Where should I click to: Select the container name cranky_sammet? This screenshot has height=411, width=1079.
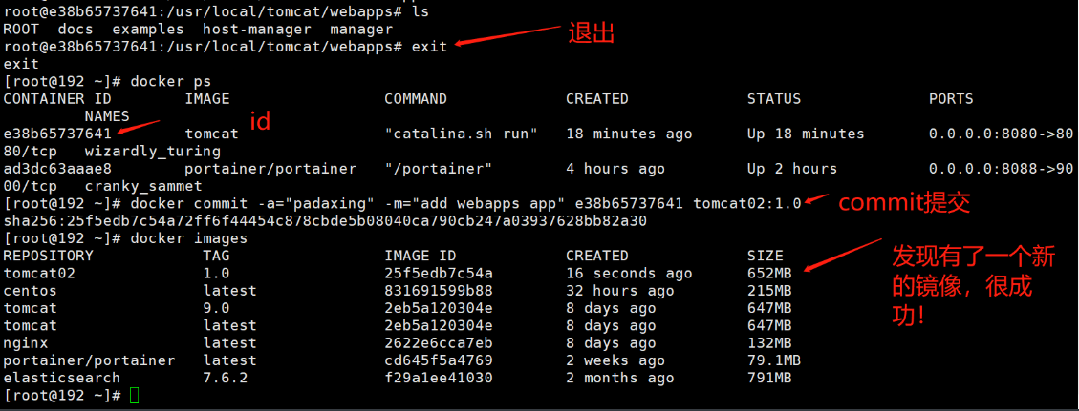point(143,186)
